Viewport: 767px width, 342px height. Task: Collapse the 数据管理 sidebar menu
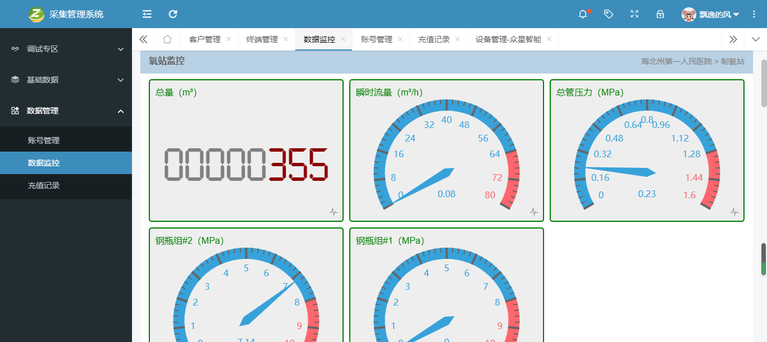tap(66, 111)
